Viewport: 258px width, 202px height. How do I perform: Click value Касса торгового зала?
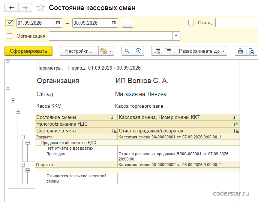[139, 106]
